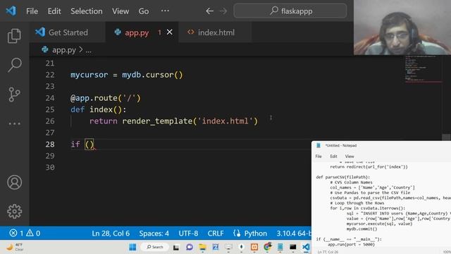Viewport: 451px width, 254px height.
Task: Click the Notepad window title bar
Action: coord(381,145)
